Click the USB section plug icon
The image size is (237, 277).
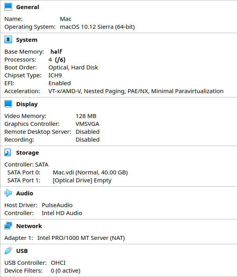pyautogui.click(x=8, y=251)
